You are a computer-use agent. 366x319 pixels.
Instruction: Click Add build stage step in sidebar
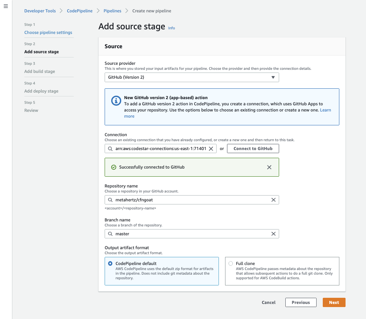pos(40,71)
